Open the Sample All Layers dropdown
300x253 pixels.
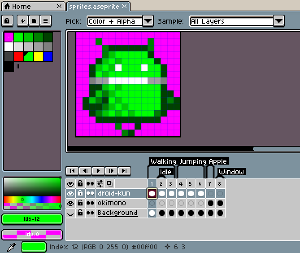(278, 21)
